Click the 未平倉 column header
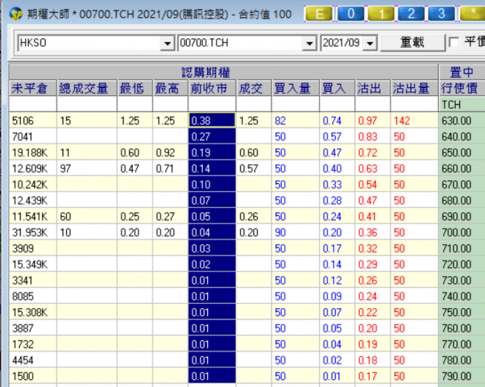 click(x=33, y=89)
